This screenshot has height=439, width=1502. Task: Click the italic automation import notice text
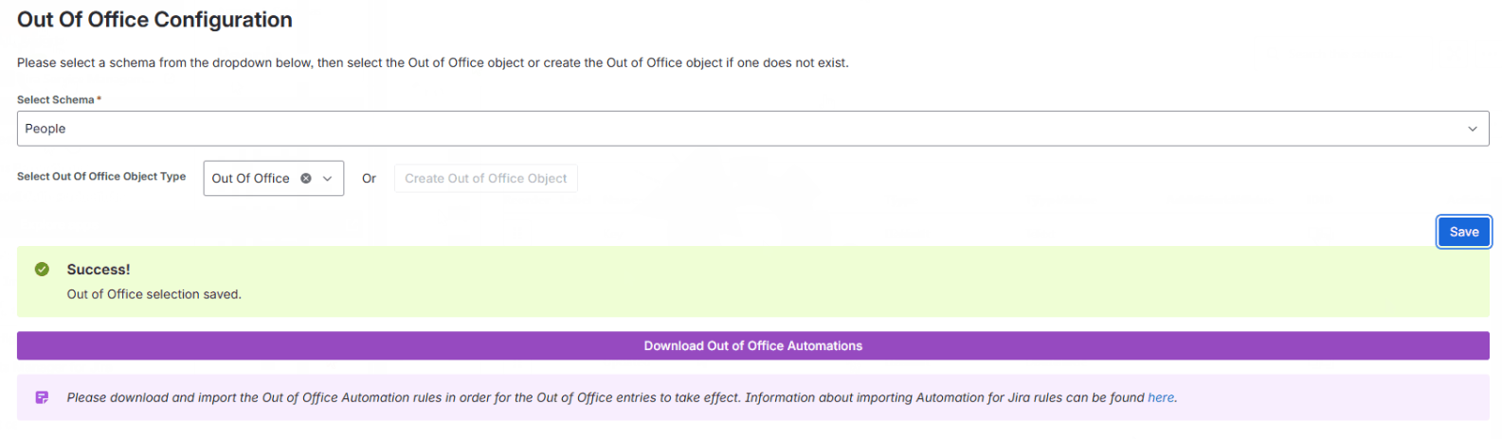click(622, 397)
